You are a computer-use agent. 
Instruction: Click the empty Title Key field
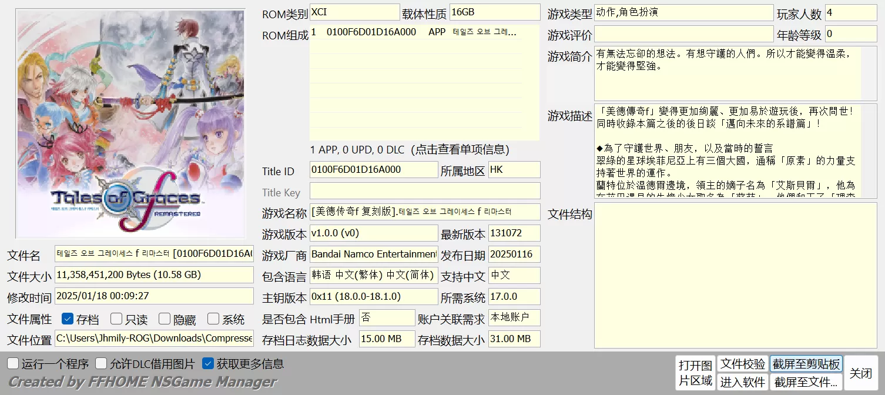pyautogui.click(x=424, y=191)
